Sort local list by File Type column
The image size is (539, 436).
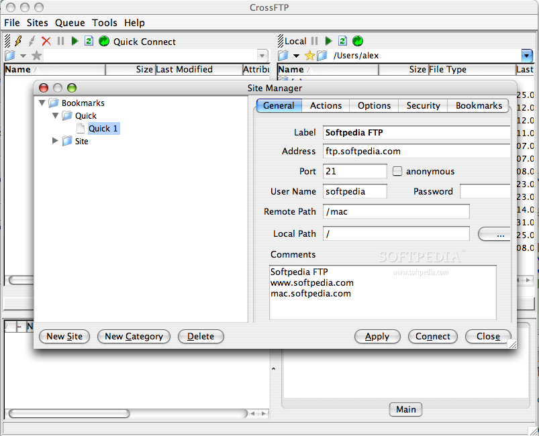click(x=472, y=69)
